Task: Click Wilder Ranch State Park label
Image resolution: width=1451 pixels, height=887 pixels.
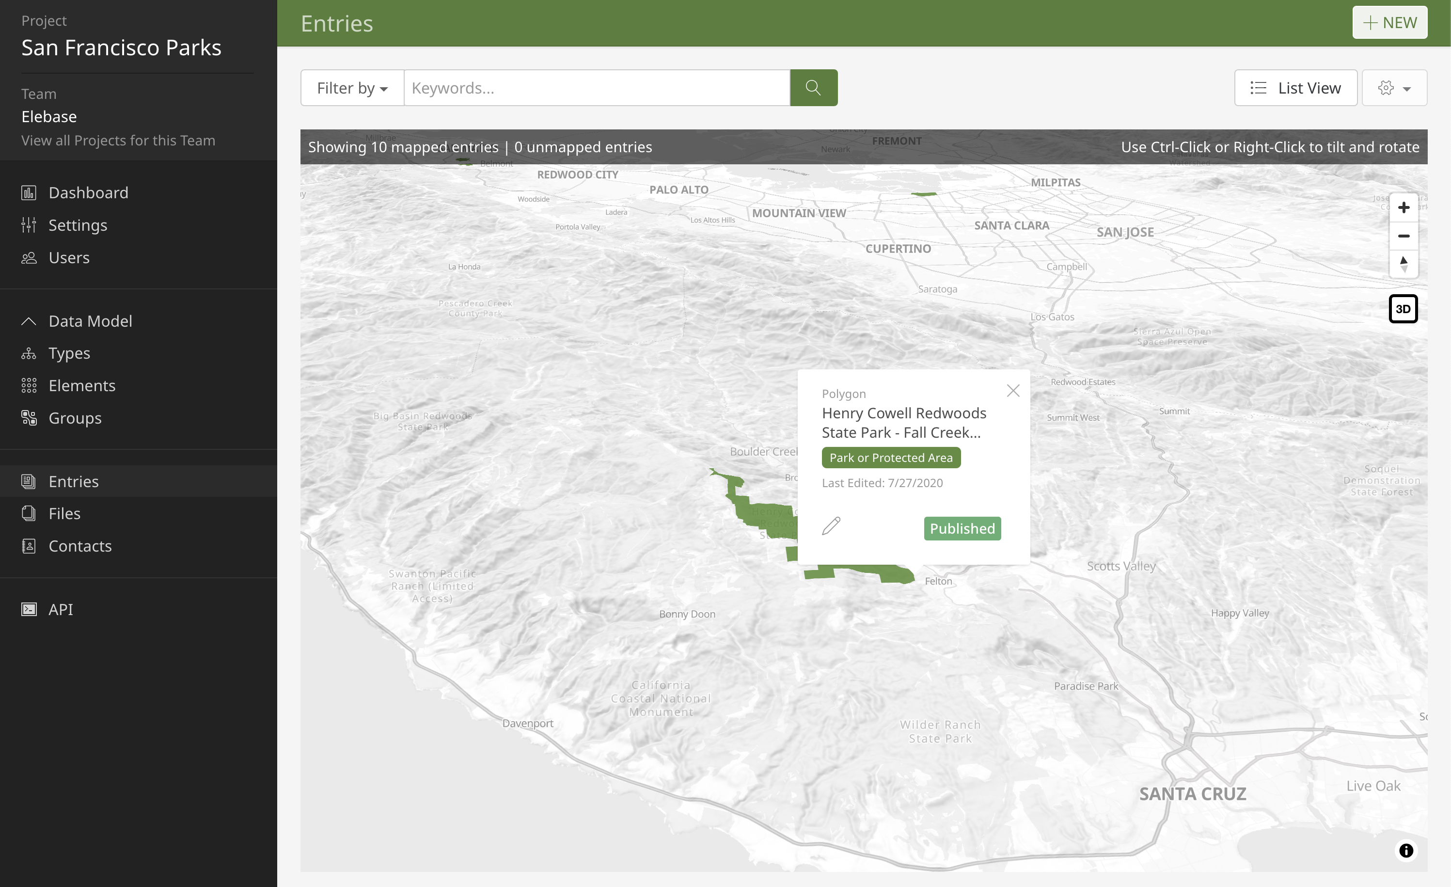Action: click(940, 731)
